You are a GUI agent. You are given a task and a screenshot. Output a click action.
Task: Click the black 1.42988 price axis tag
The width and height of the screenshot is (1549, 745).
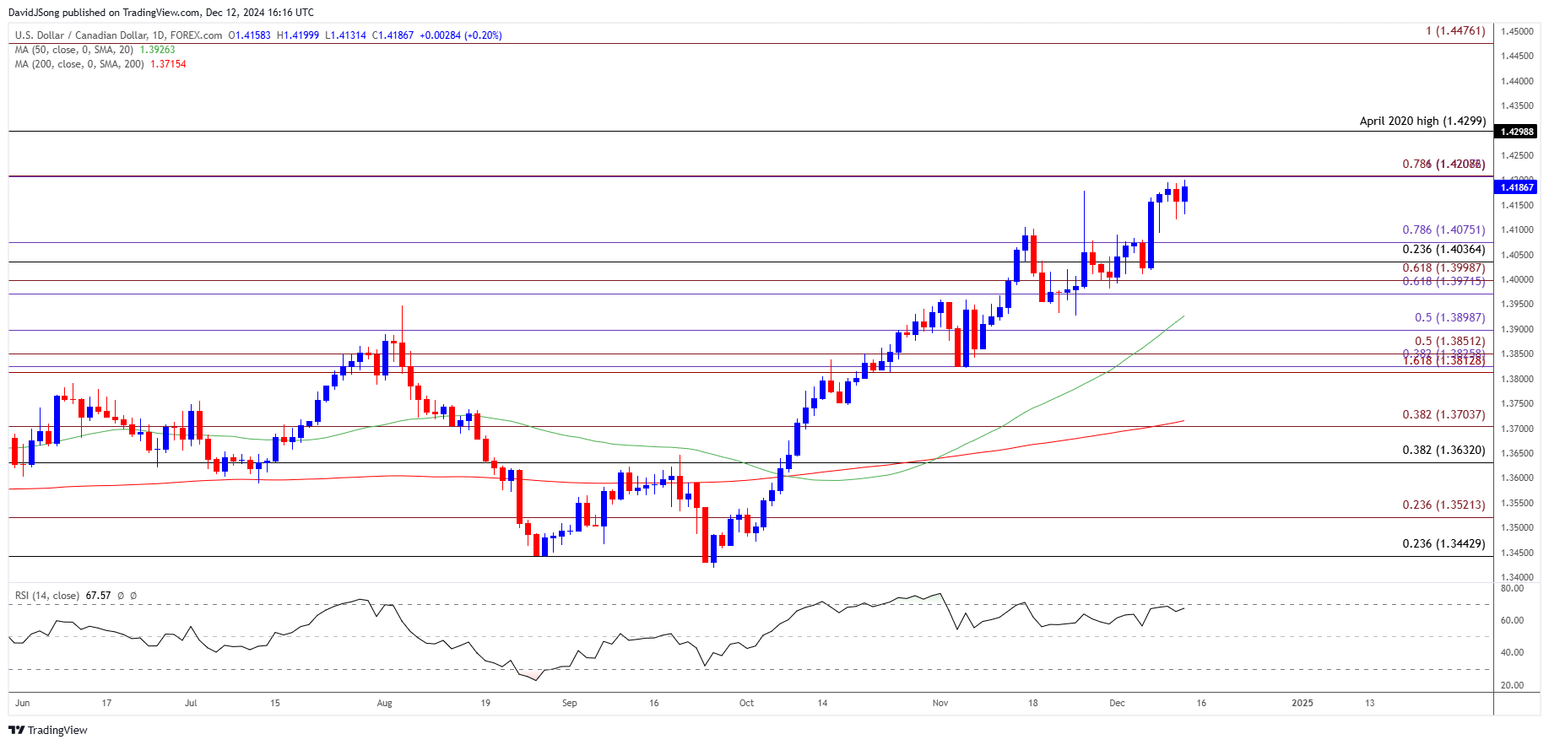1516,132
